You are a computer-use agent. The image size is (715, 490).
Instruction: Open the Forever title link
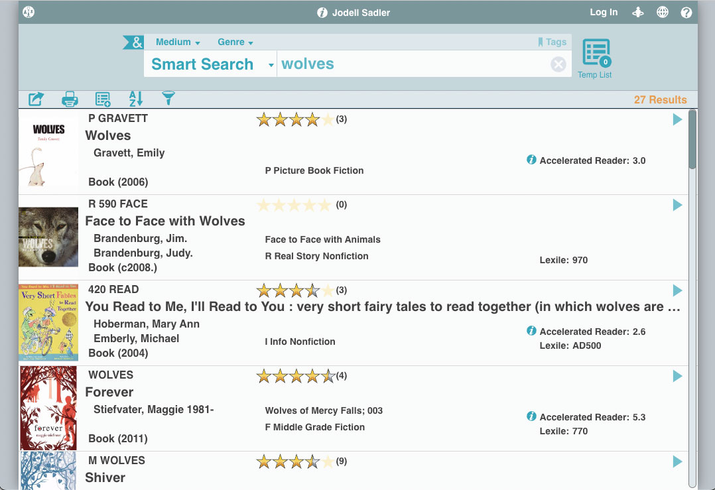tap(109, 392)
